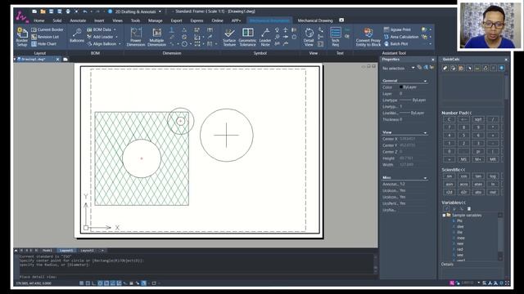The width and height of the screenshot is (524, 294).
Task: Click the Place detail view command line input
Action: point(196,277)
